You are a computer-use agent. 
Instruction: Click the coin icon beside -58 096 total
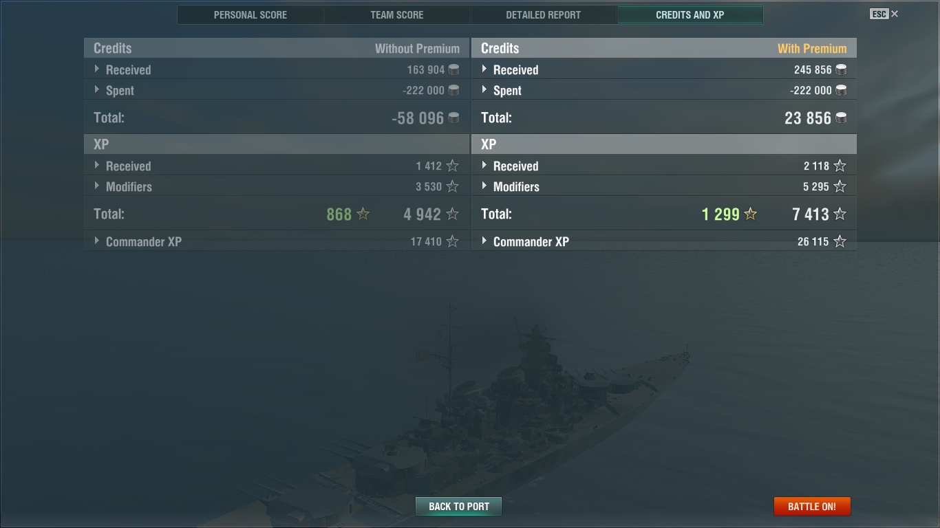(453, 118)
